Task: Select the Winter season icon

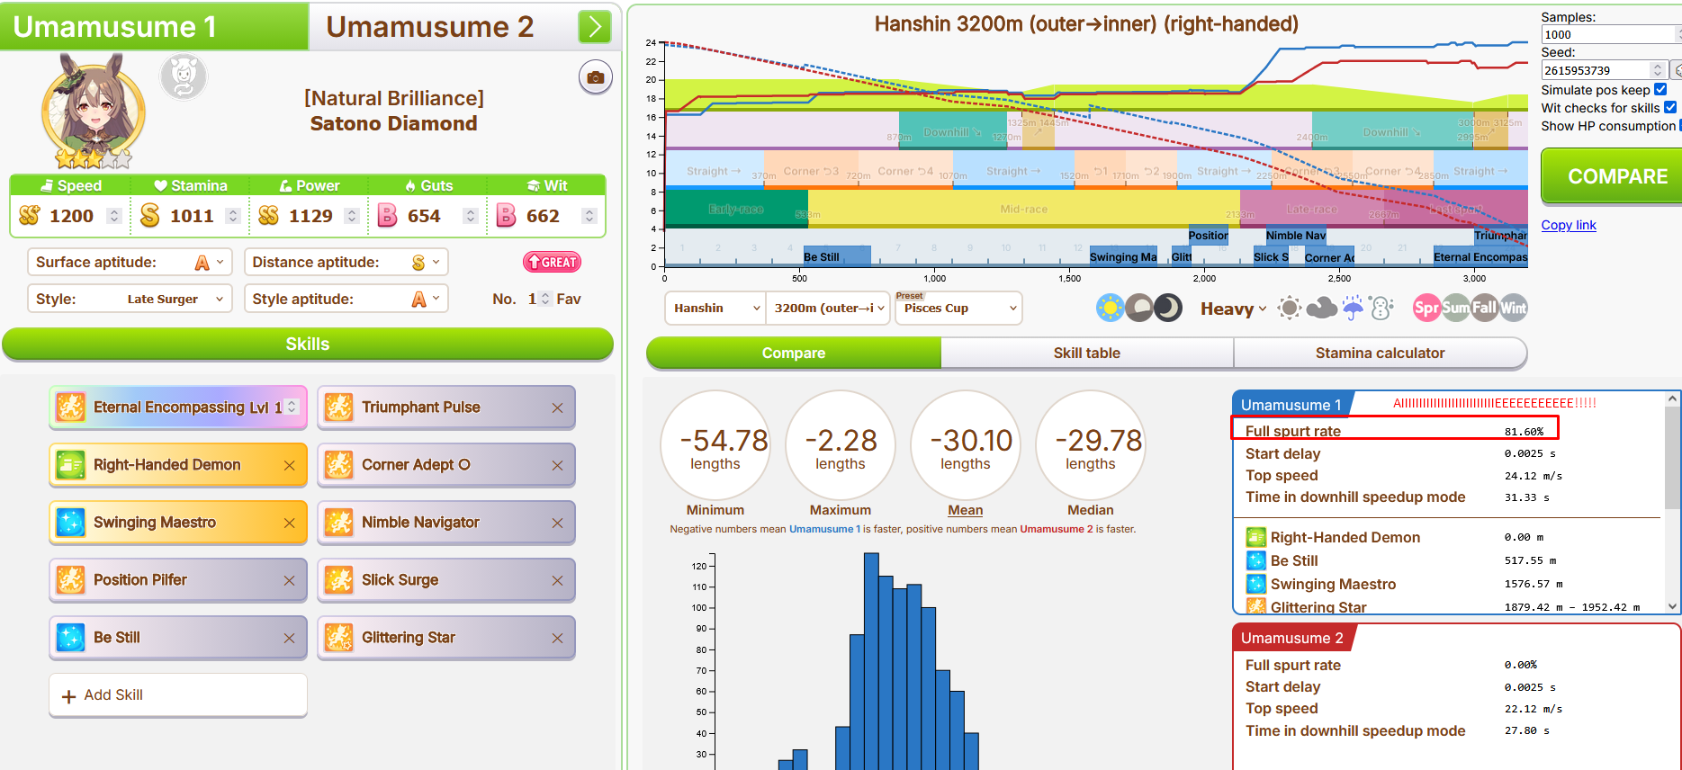Action: click(1513, 309)
